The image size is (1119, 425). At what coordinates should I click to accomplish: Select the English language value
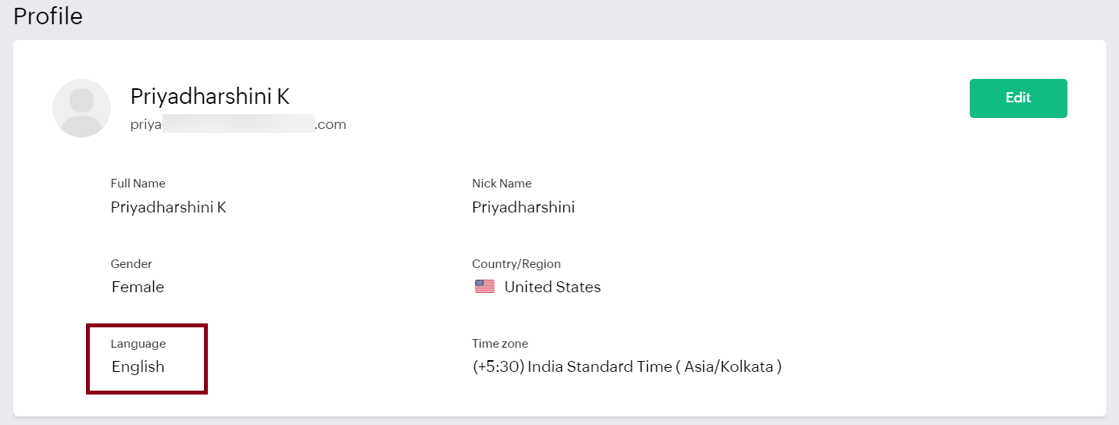tap(138, 366)
